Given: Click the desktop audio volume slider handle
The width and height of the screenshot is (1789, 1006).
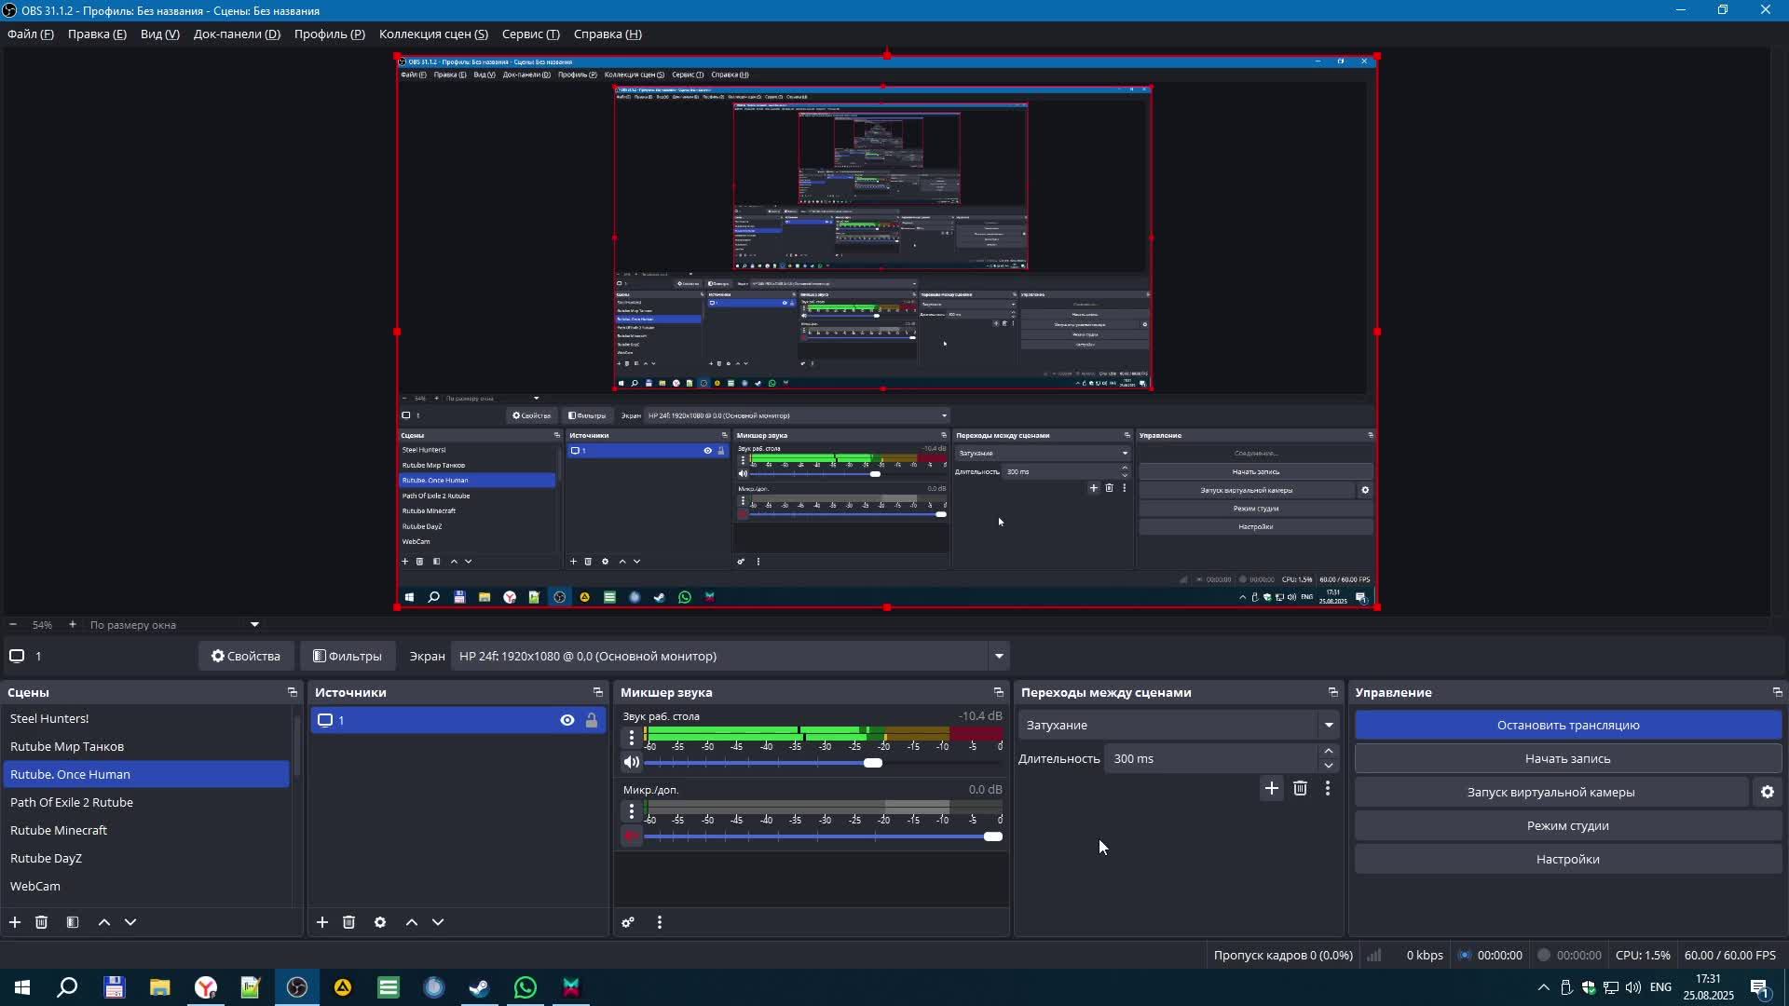Looking at the screenshot, I should tap(873, 763).
